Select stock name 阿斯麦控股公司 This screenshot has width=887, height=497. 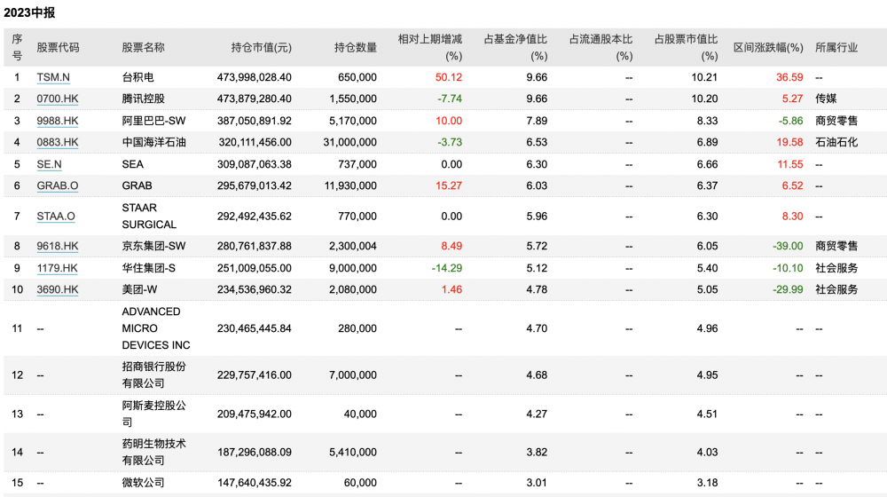(x=153, y=414)
